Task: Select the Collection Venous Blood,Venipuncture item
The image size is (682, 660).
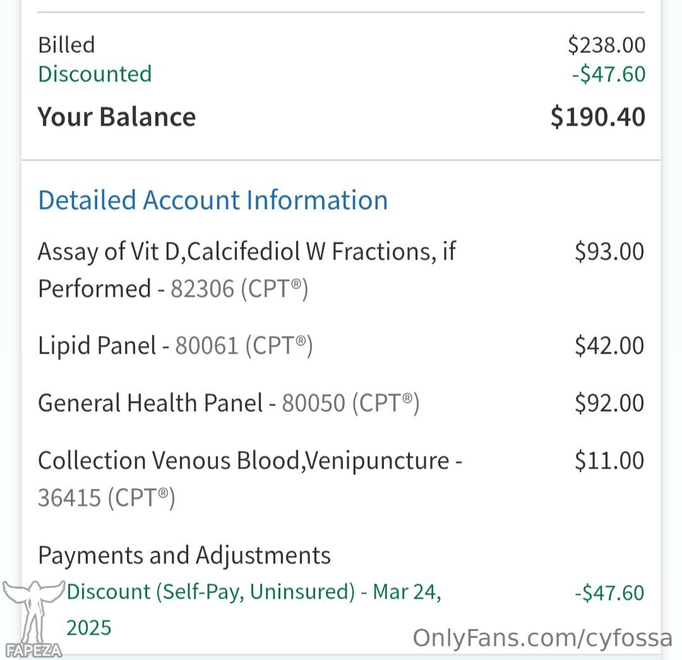Action: [250, 479]
